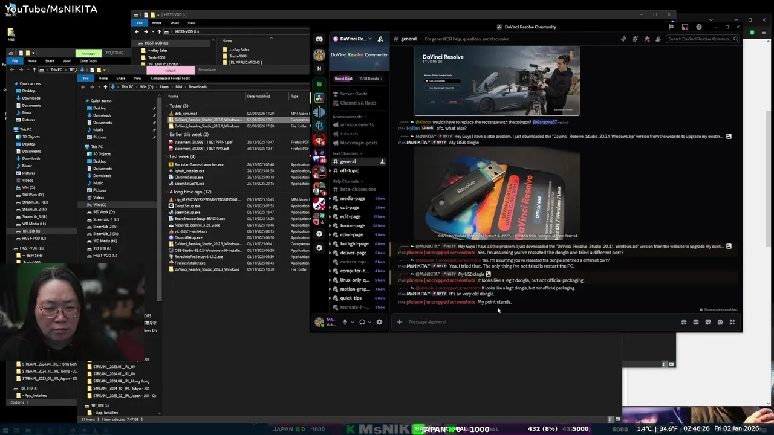Open Channels & Roles
Screen dimensions: 774x435
pyautogui.click(x=358, y=103)
